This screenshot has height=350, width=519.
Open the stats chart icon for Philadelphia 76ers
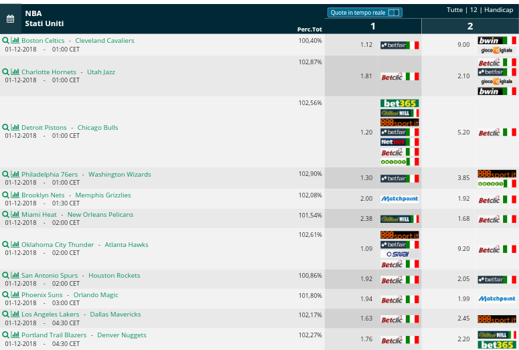tap(15, 175)
